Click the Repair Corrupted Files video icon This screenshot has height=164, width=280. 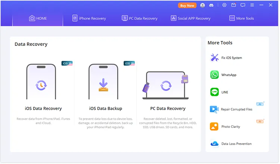214,109
